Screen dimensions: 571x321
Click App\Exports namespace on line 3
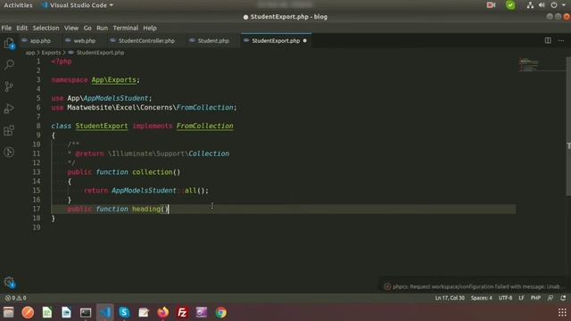pyautogui.click(x=113, y=79)
